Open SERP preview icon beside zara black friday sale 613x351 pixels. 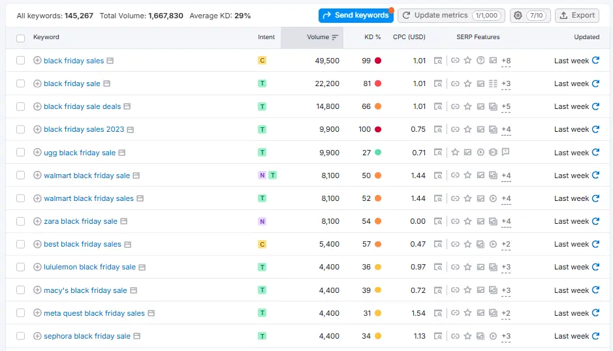tap(122, 221)
